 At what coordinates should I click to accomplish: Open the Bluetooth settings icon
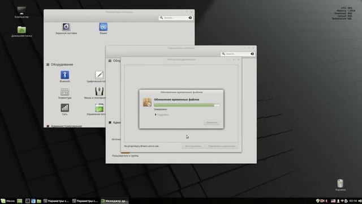[64, 75]
